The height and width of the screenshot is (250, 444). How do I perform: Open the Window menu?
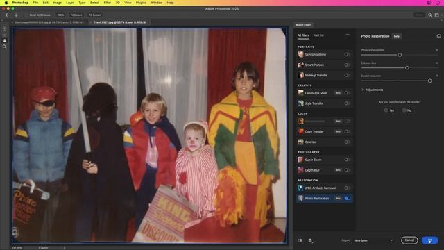coord(157,3)
